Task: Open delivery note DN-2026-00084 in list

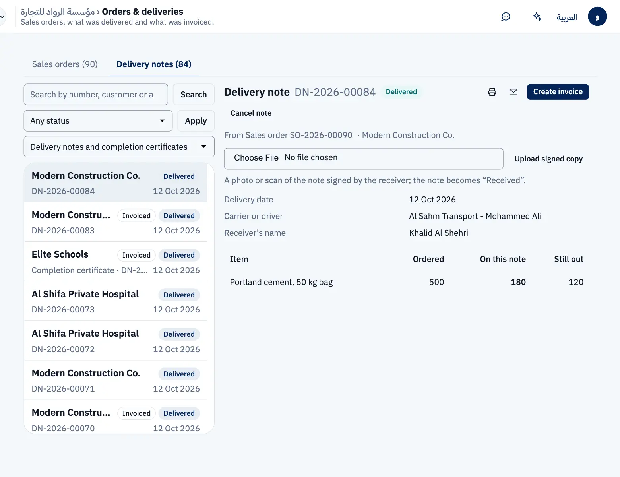Action: tap(116, 183)
